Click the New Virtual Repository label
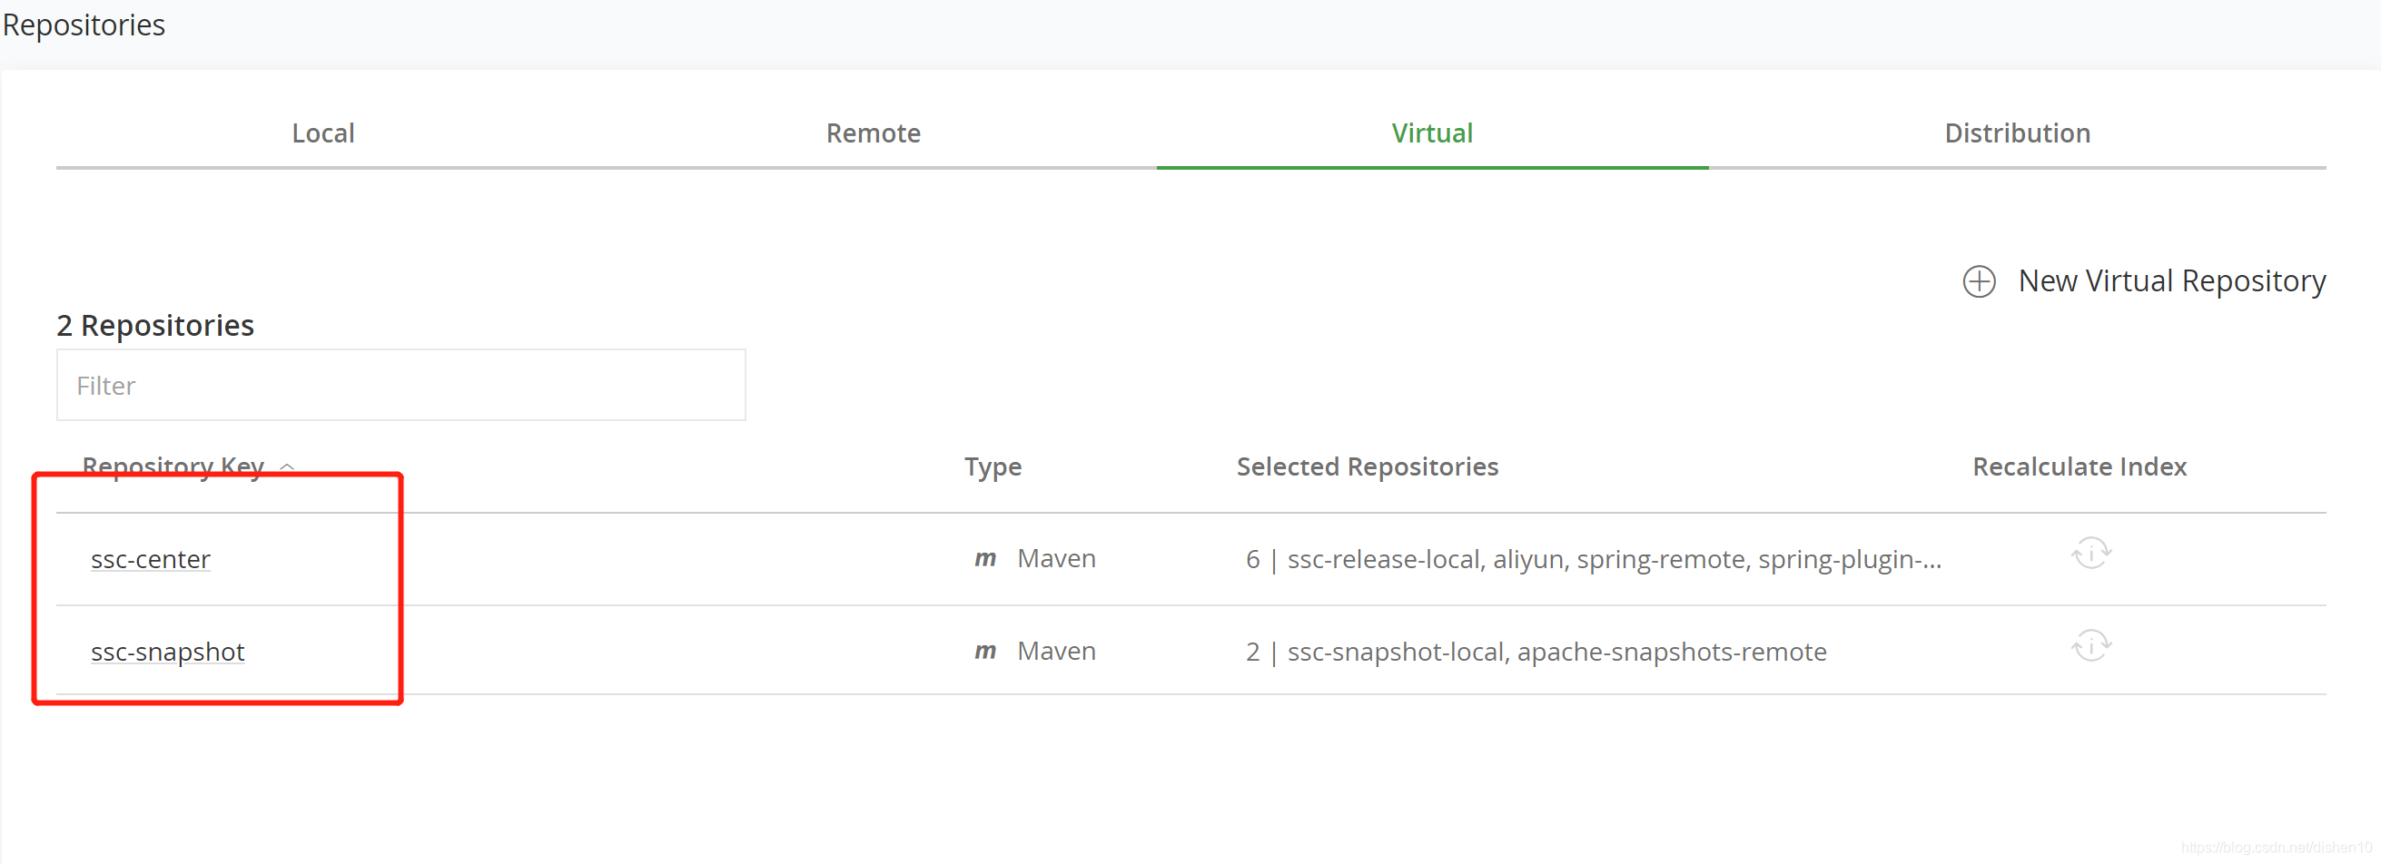This screenshot has width=2381, height=864. click(2171, 281)
